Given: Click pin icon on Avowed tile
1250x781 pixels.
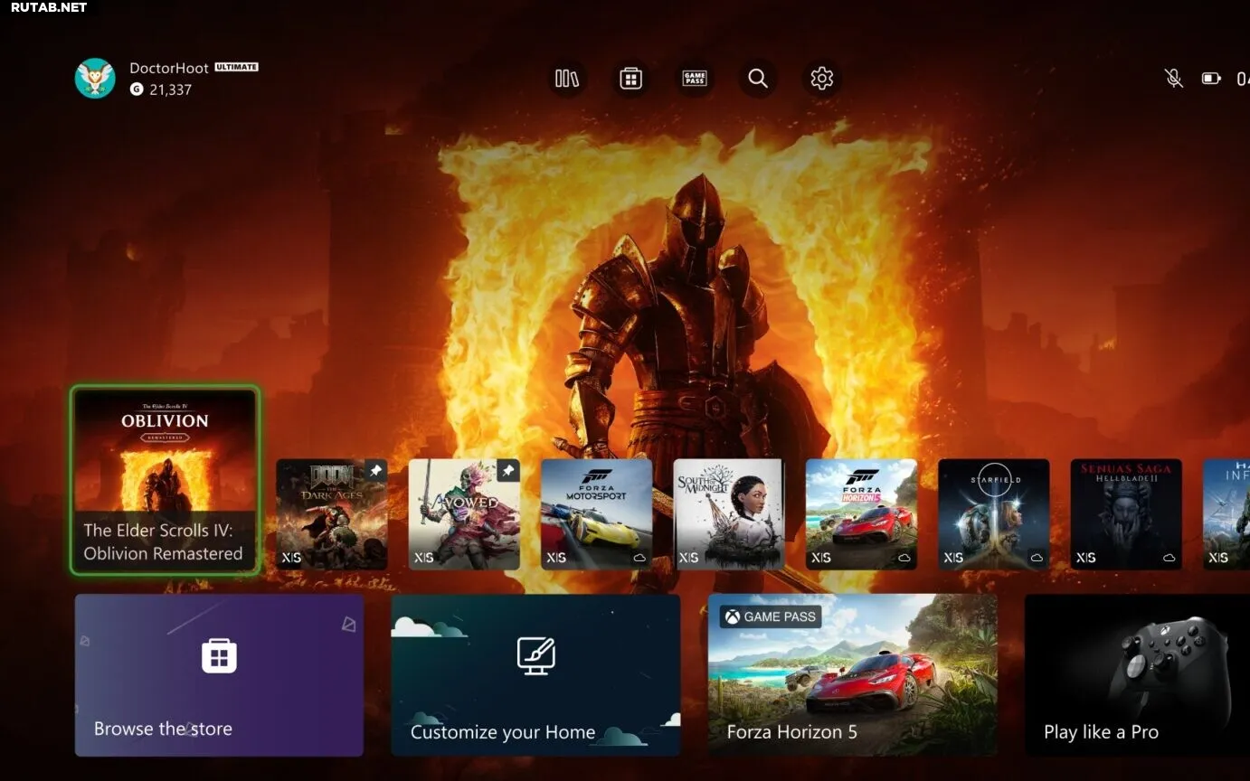Looking at the screenshot, I should [x=508, y=471].
